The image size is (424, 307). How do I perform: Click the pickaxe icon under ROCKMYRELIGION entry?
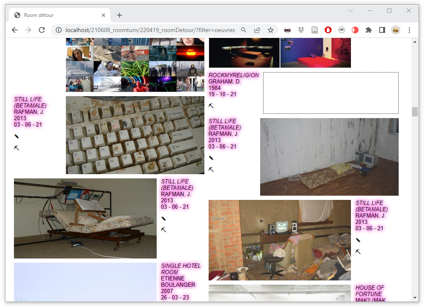point(211,106)
